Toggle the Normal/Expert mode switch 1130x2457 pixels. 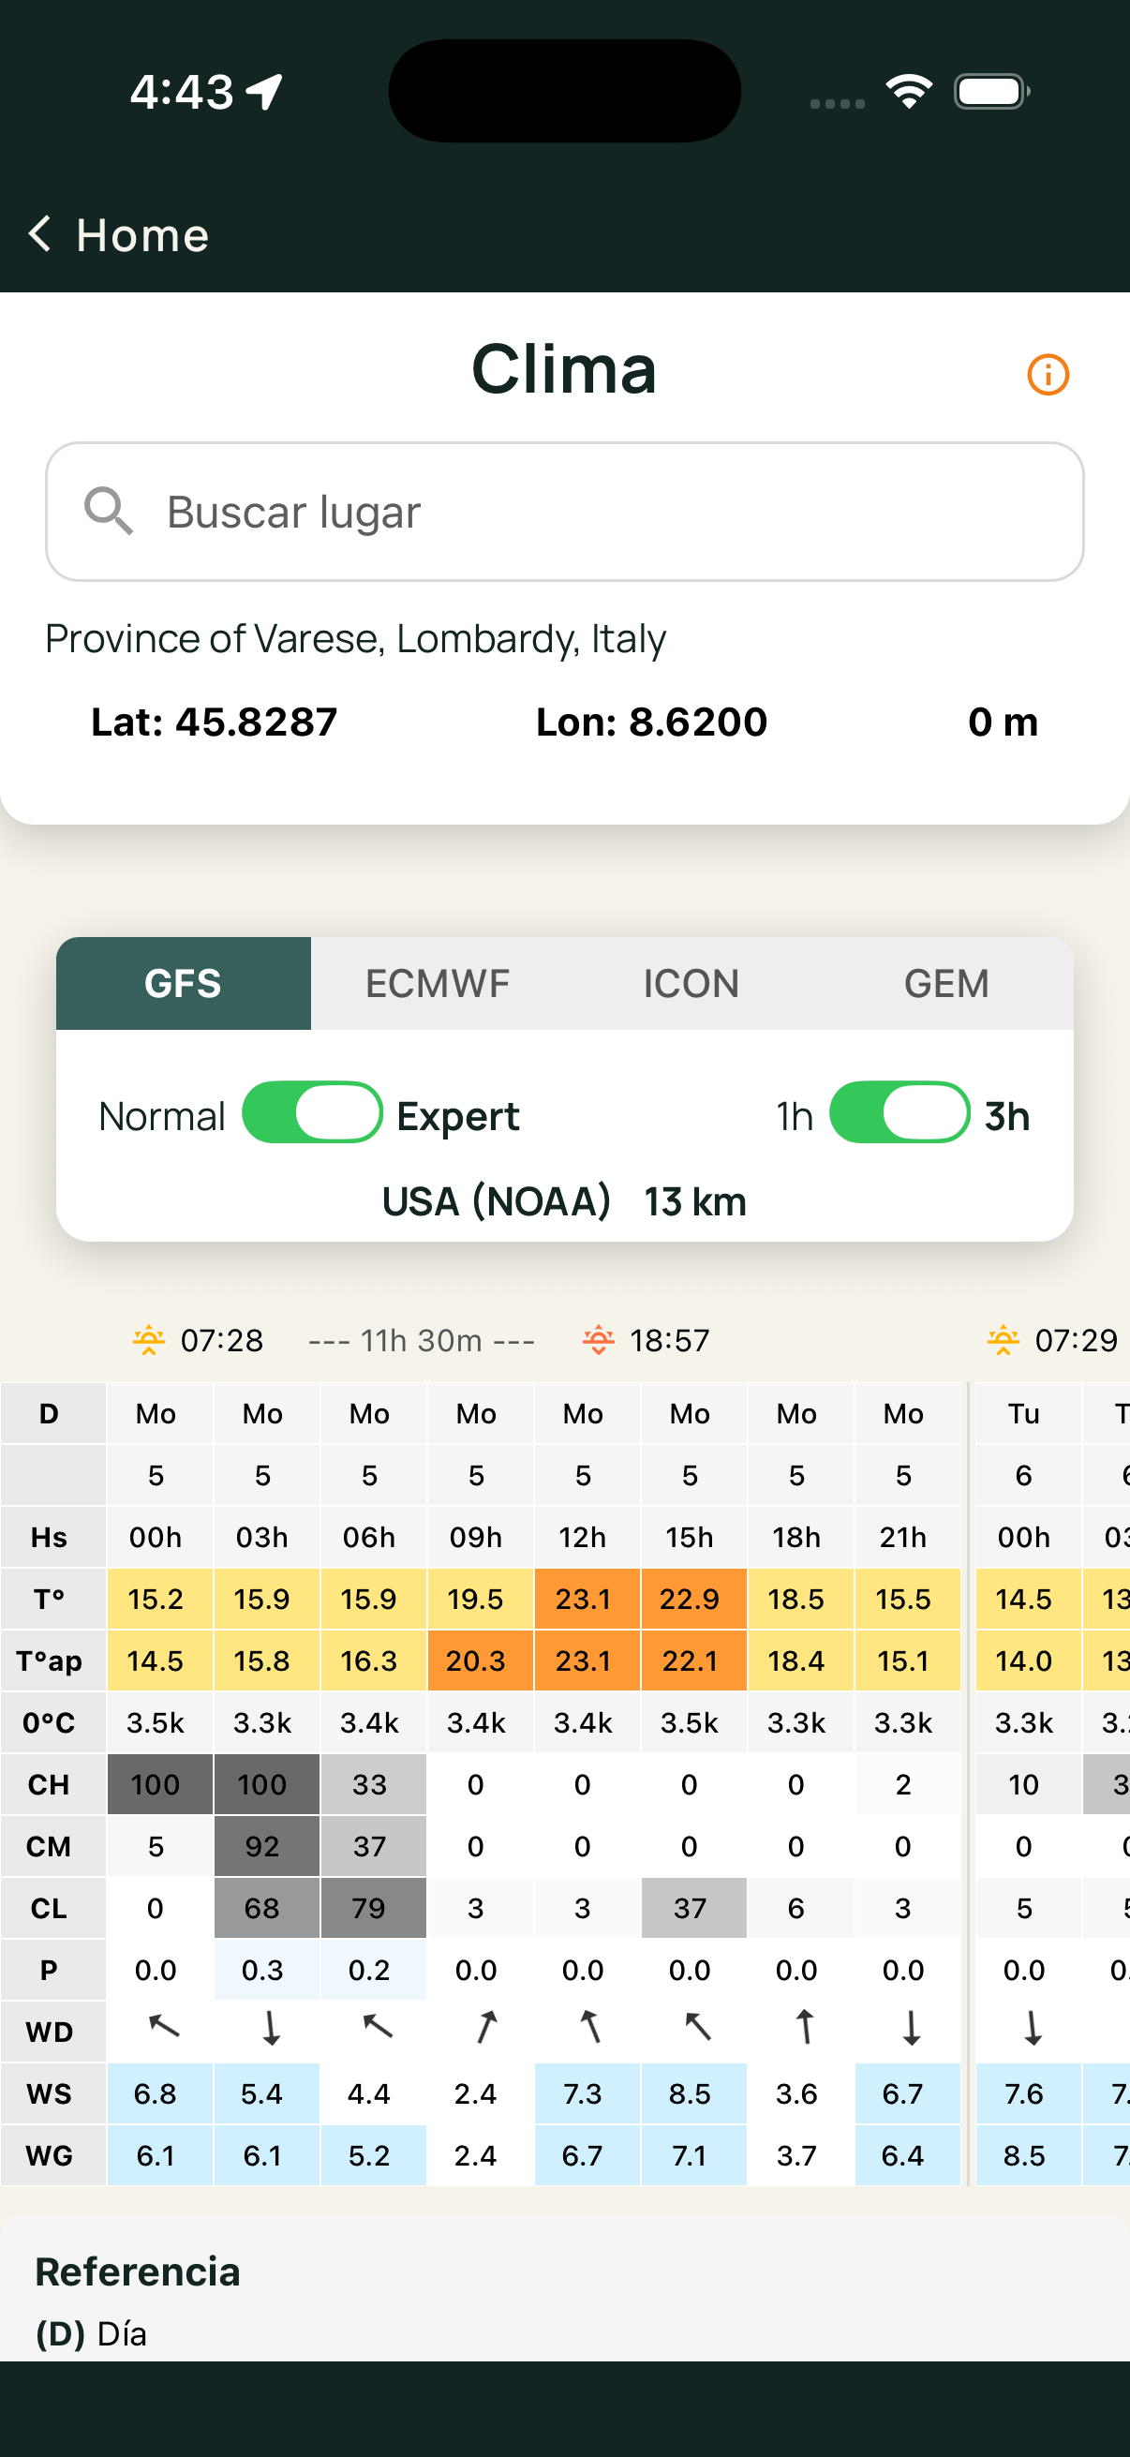click(x=312, y=1112)
